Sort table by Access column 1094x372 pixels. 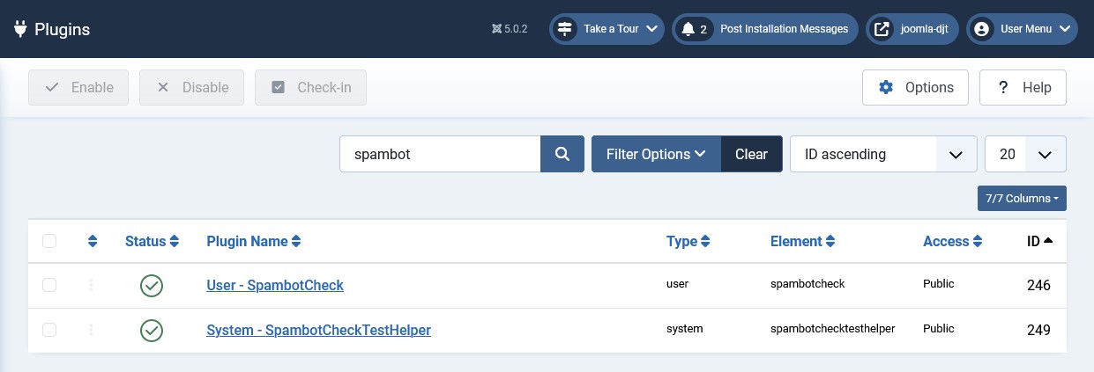[953, 241]
